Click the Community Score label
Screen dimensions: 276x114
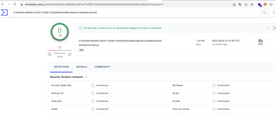(x=60, y=55)
